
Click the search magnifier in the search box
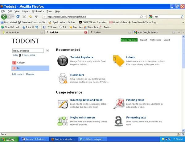pyautogui.click(x=182, y=17)
